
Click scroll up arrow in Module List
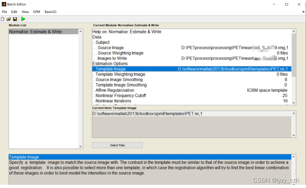coord(80,31)
